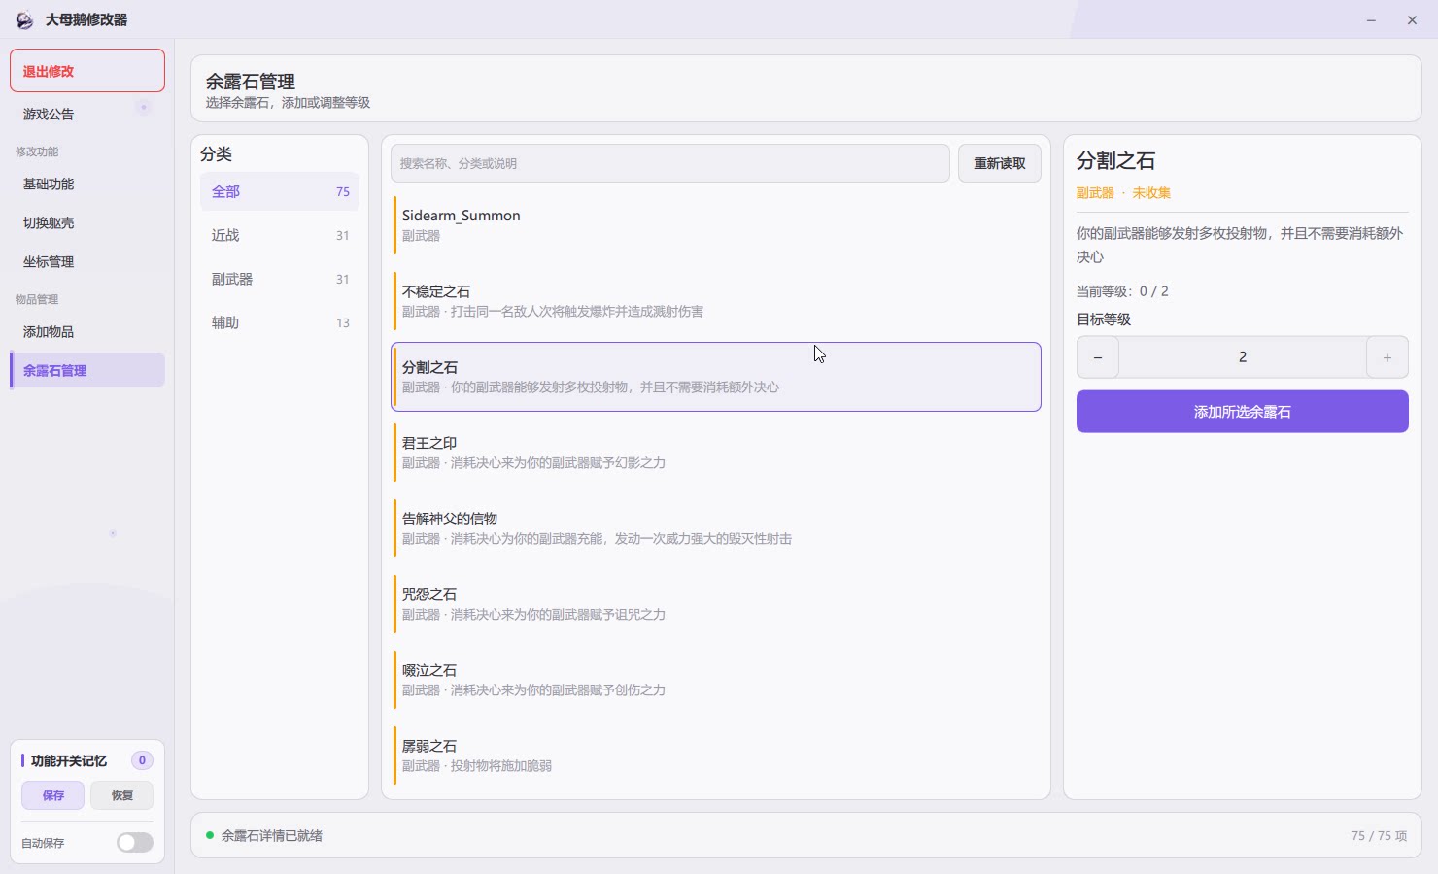Minimize the 大母鹅修改器 window
Image resolution: width=1438 pixels, height=874 pixels.
pos(1371,19)
